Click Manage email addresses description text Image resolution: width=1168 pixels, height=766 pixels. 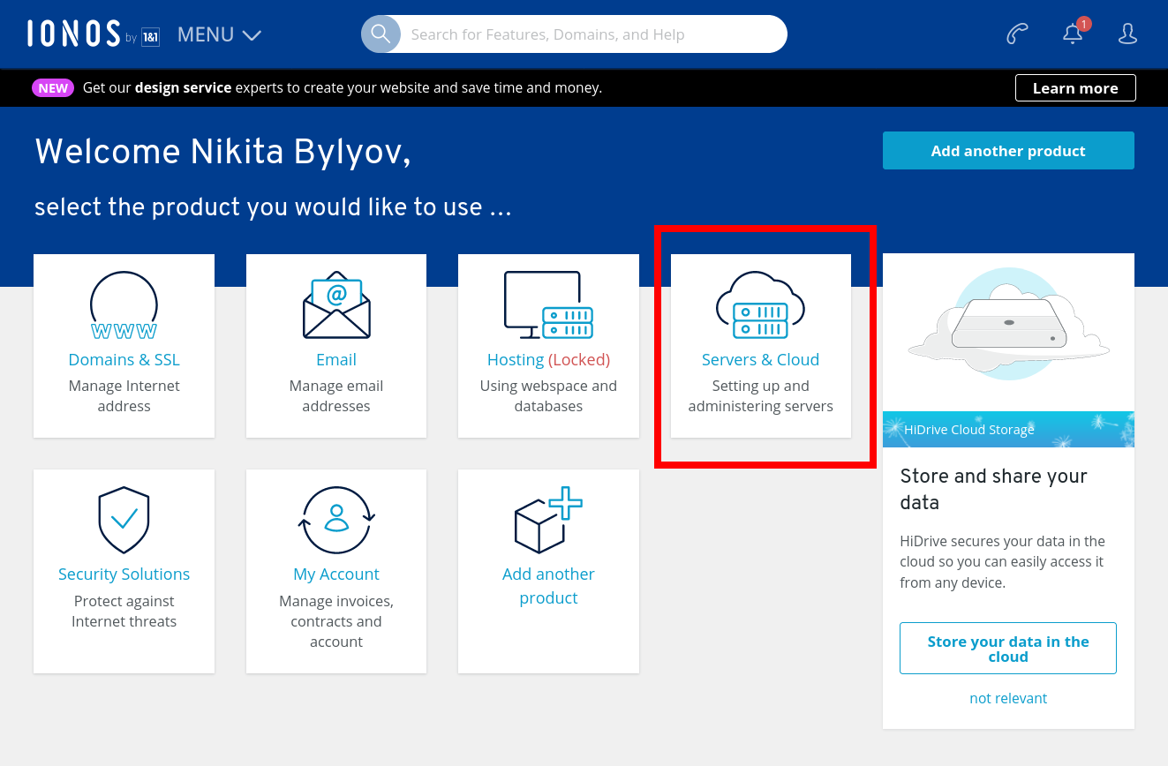coord(336,396)
